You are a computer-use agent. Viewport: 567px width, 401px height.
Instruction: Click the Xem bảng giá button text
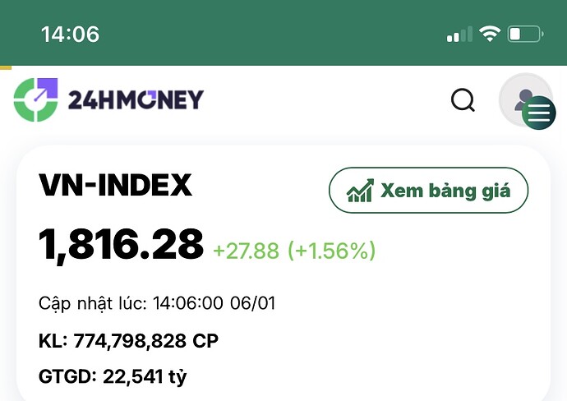pos(445,191)
